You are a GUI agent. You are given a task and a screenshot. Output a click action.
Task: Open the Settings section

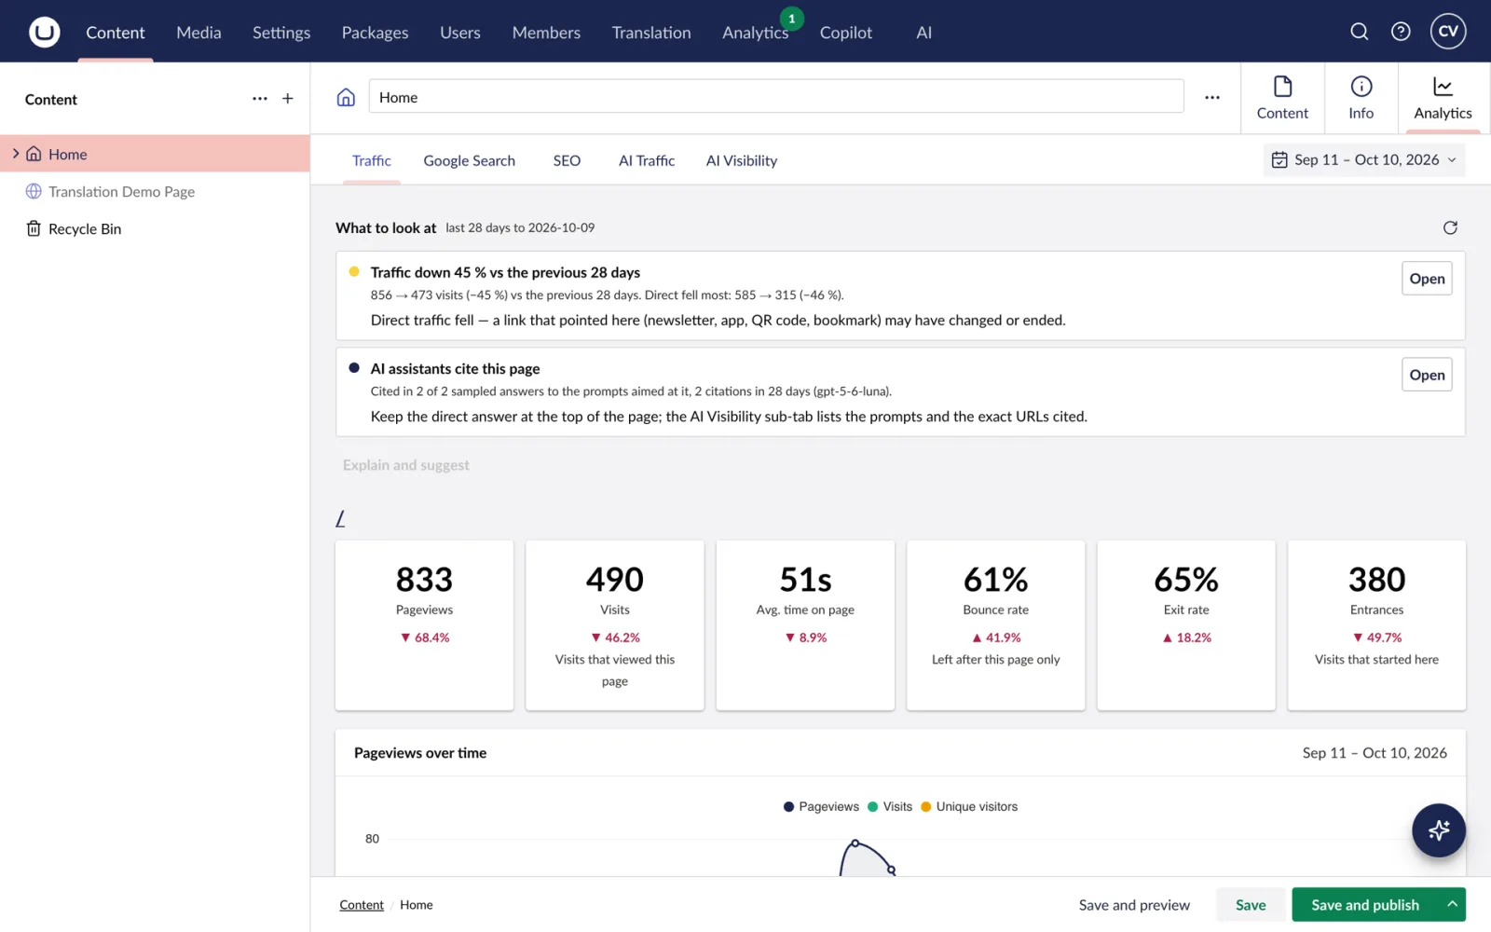[x=281, y=33]
